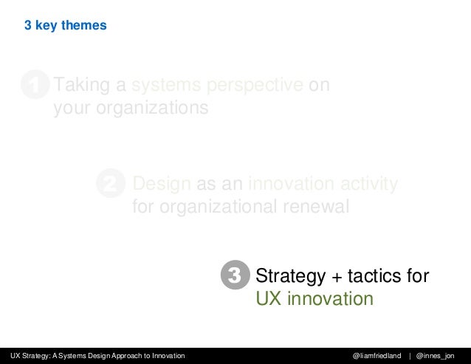Click footer title 'UX Strategy: A Systems Design Approach to Innovation'
The image size is (471, 364).
click(x=97, y=356)
